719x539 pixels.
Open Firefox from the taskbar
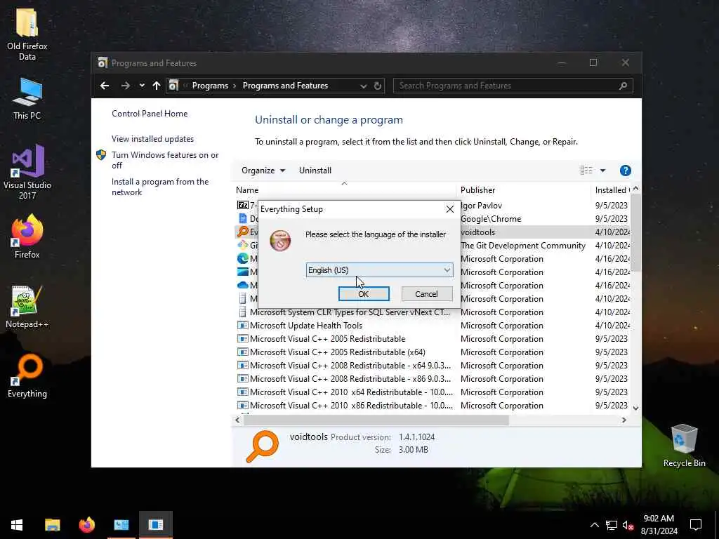coord(86,525)
